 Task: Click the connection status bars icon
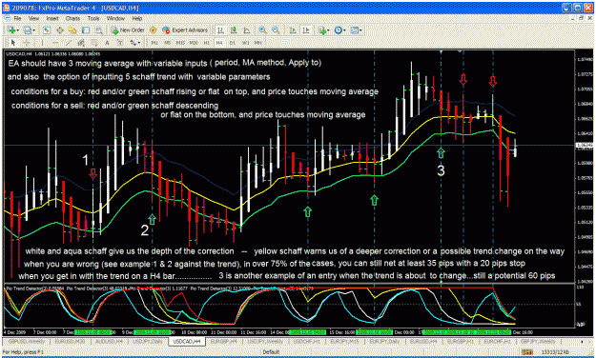(x=526, y=352)
